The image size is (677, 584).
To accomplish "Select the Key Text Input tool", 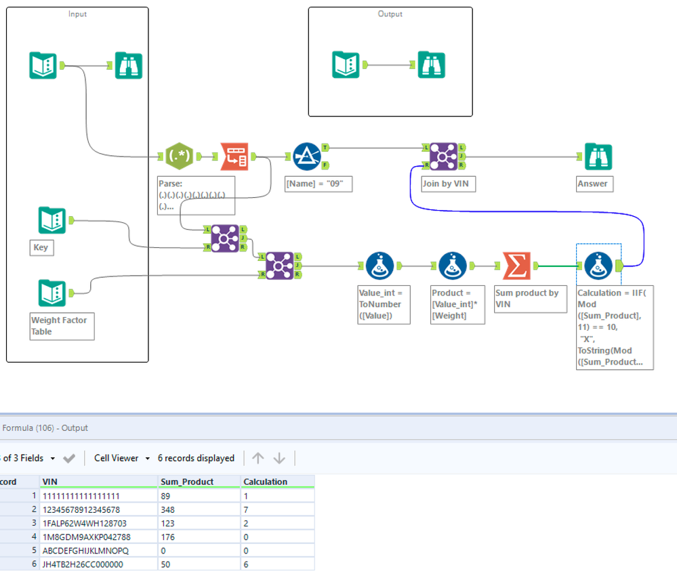I will pyautogui.click(x=52, y=220).
